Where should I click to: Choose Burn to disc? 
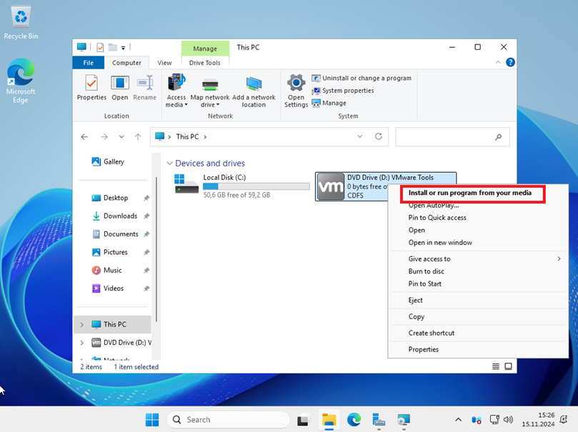[x=426, y=271]
